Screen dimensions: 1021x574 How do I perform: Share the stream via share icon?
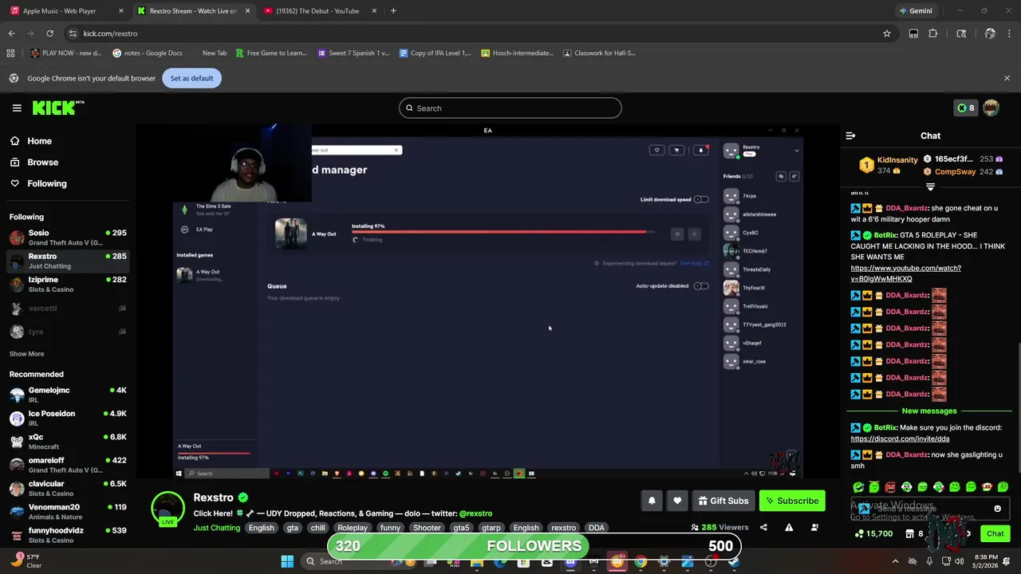(x=763, y=527)
